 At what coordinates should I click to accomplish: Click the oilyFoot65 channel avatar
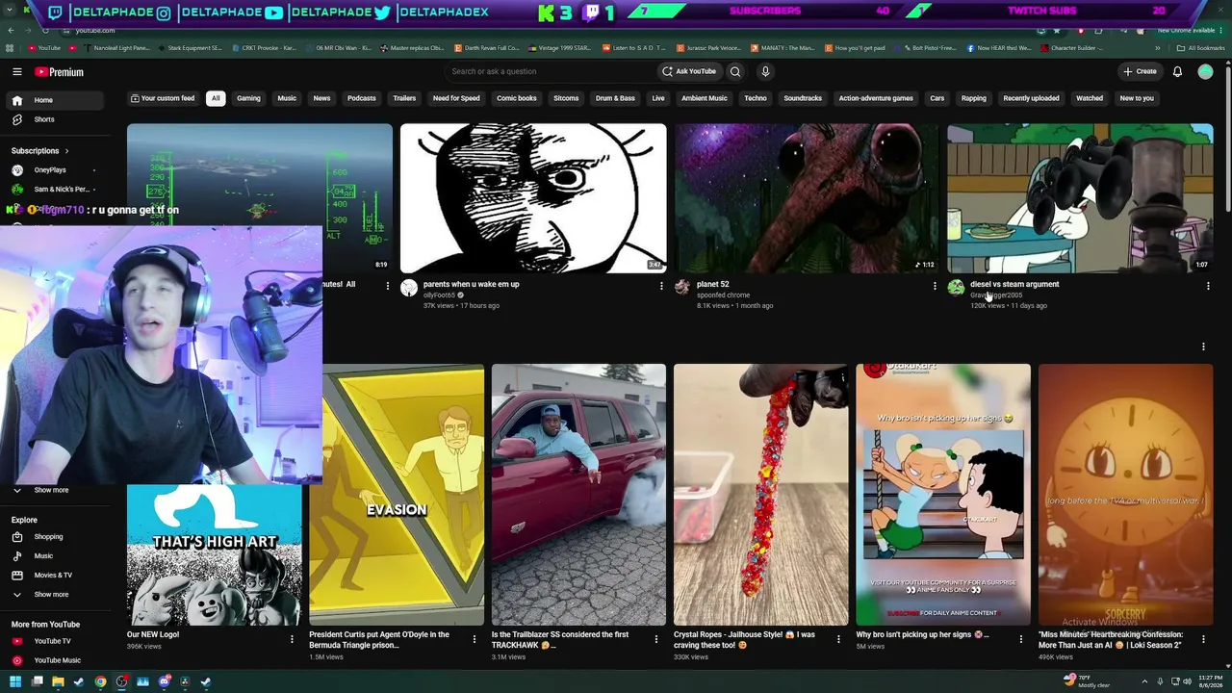(x=409, y=287)
